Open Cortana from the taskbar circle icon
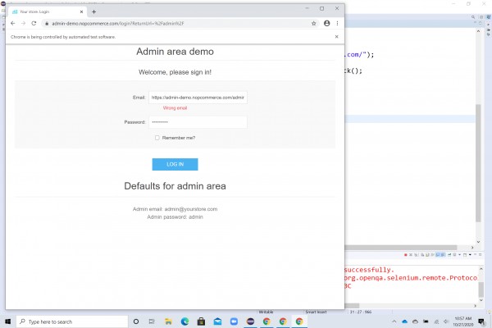This screenshot has width=492, height=328. (x=136, y=321)
